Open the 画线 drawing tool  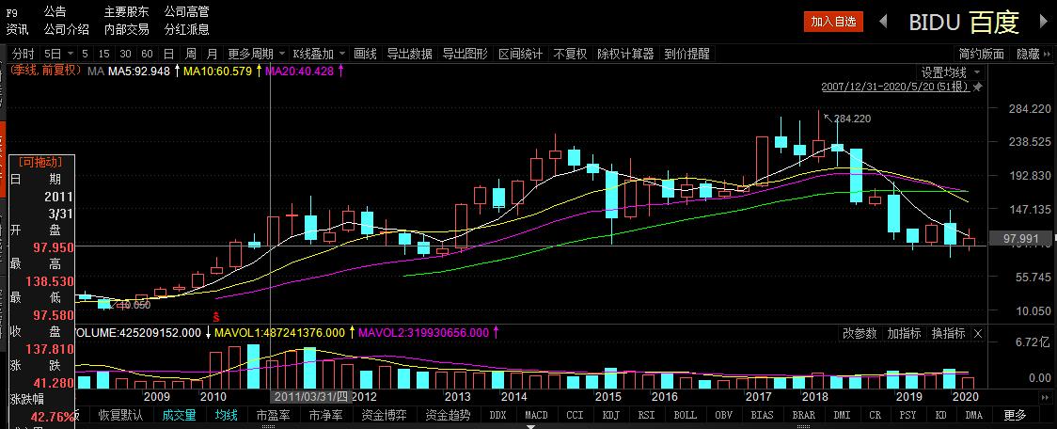point(366,54)
